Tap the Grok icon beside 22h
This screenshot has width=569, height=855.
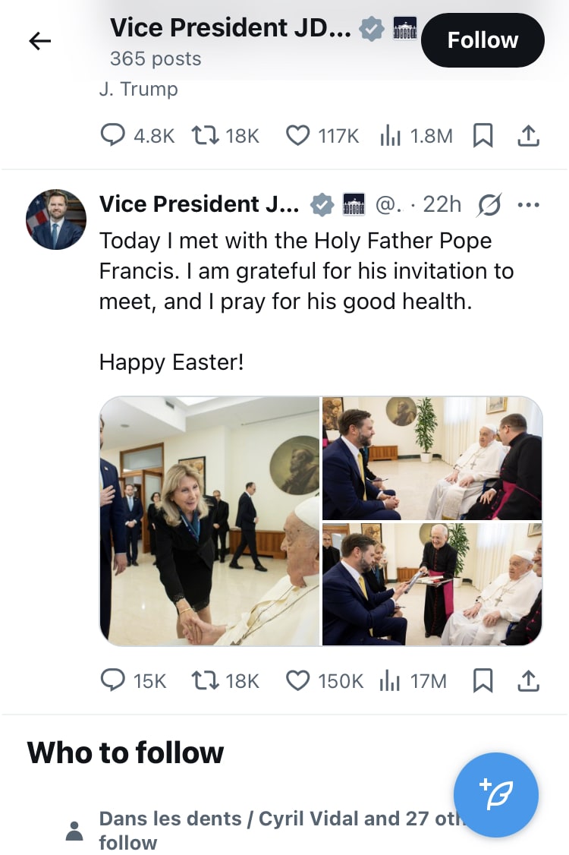click(x=489, y=204)
